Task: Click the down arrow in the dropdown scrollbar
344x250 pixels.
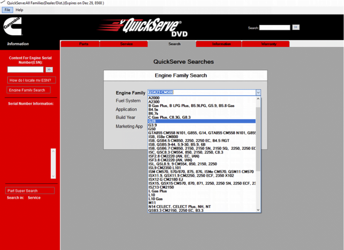Action: (x=258, y=210)
